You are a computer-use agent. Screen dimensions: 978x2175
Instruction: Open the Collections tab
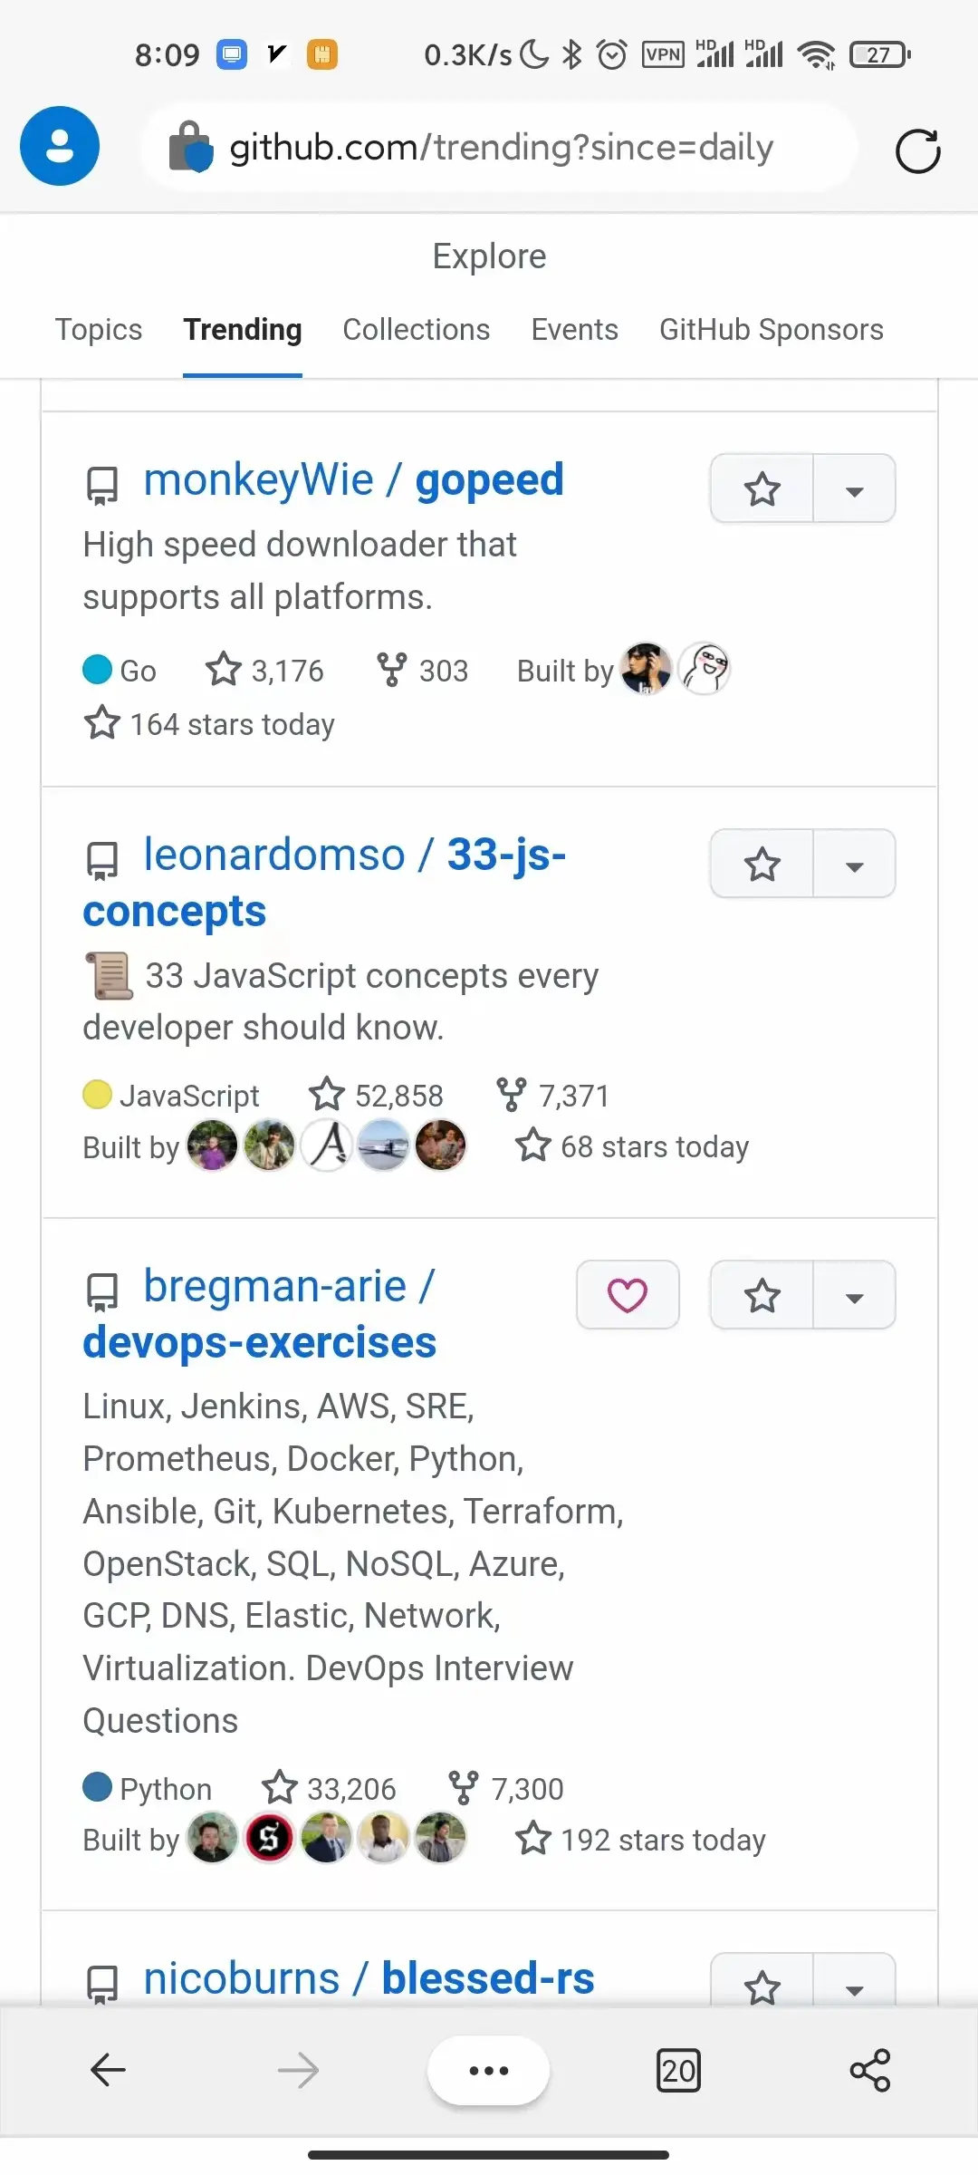pyautogui.click(x=416, y=330)
